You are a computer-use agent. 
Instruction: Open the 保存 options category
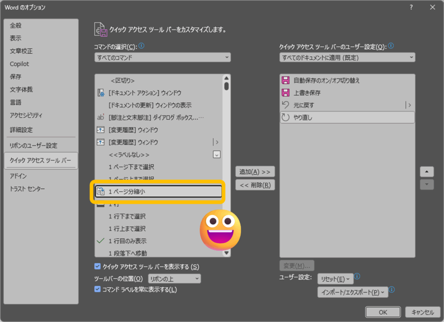pyautogui.click(x=16, y=77)
